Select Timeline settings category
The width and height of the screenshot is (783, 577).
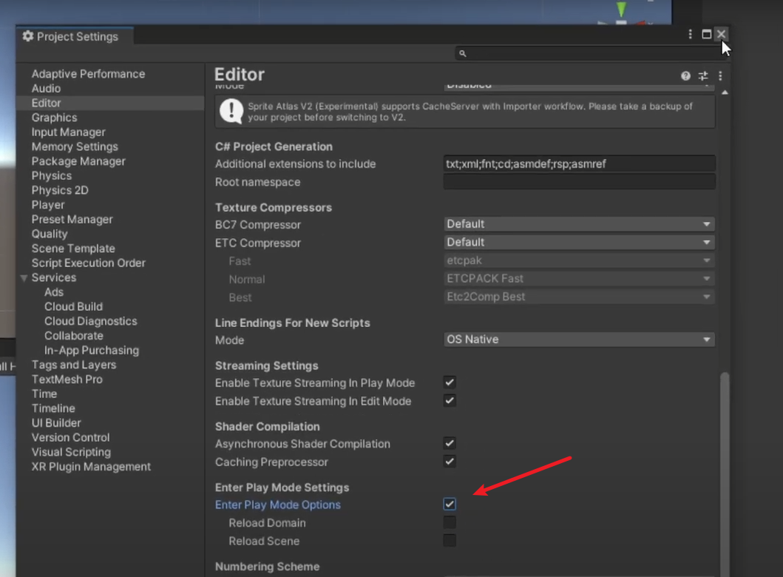53,408
